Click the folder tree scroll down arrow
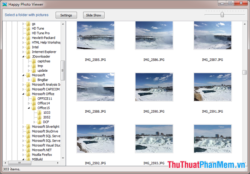The height and width of the screenshot is (174, 250). 63,158
